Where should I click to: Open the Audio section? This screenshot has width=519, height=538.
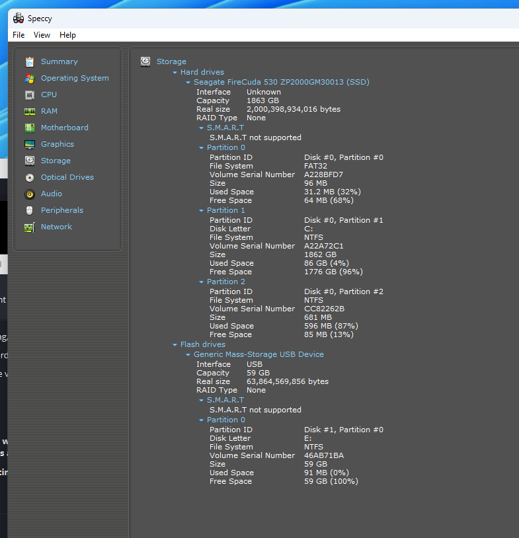click(x=52, y=193)
